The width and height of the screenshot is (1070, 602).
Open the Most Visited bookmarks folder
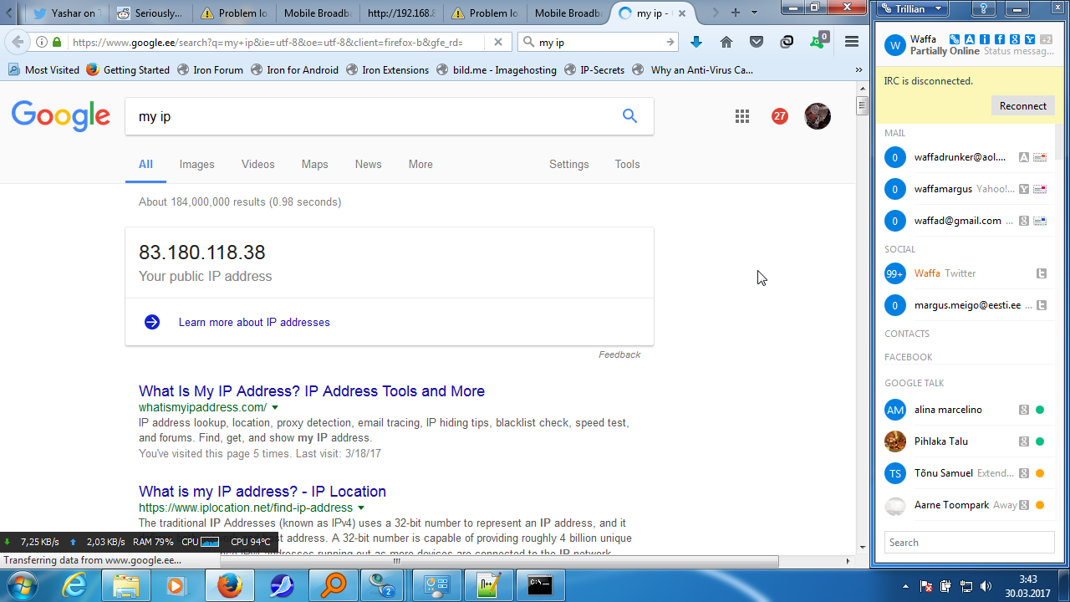(43, 70)
